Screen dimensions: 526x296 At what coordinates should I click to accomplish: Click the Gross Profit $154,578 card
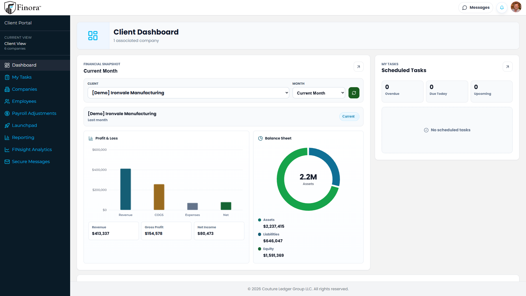click(166, 231)
